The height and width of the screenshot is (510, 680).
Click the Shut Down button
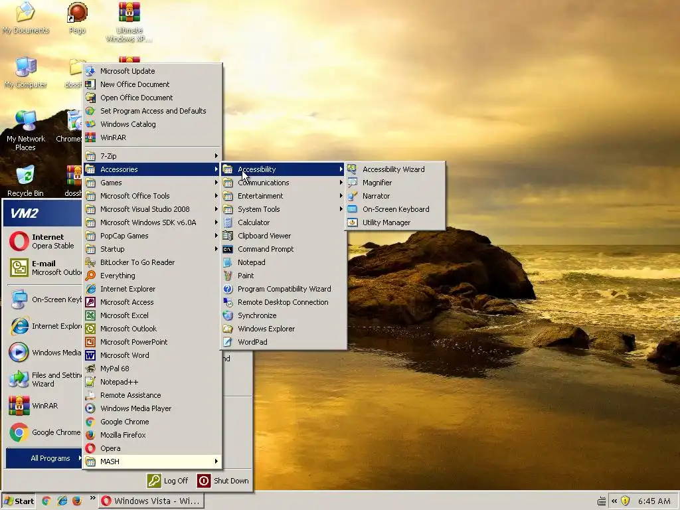223,481
